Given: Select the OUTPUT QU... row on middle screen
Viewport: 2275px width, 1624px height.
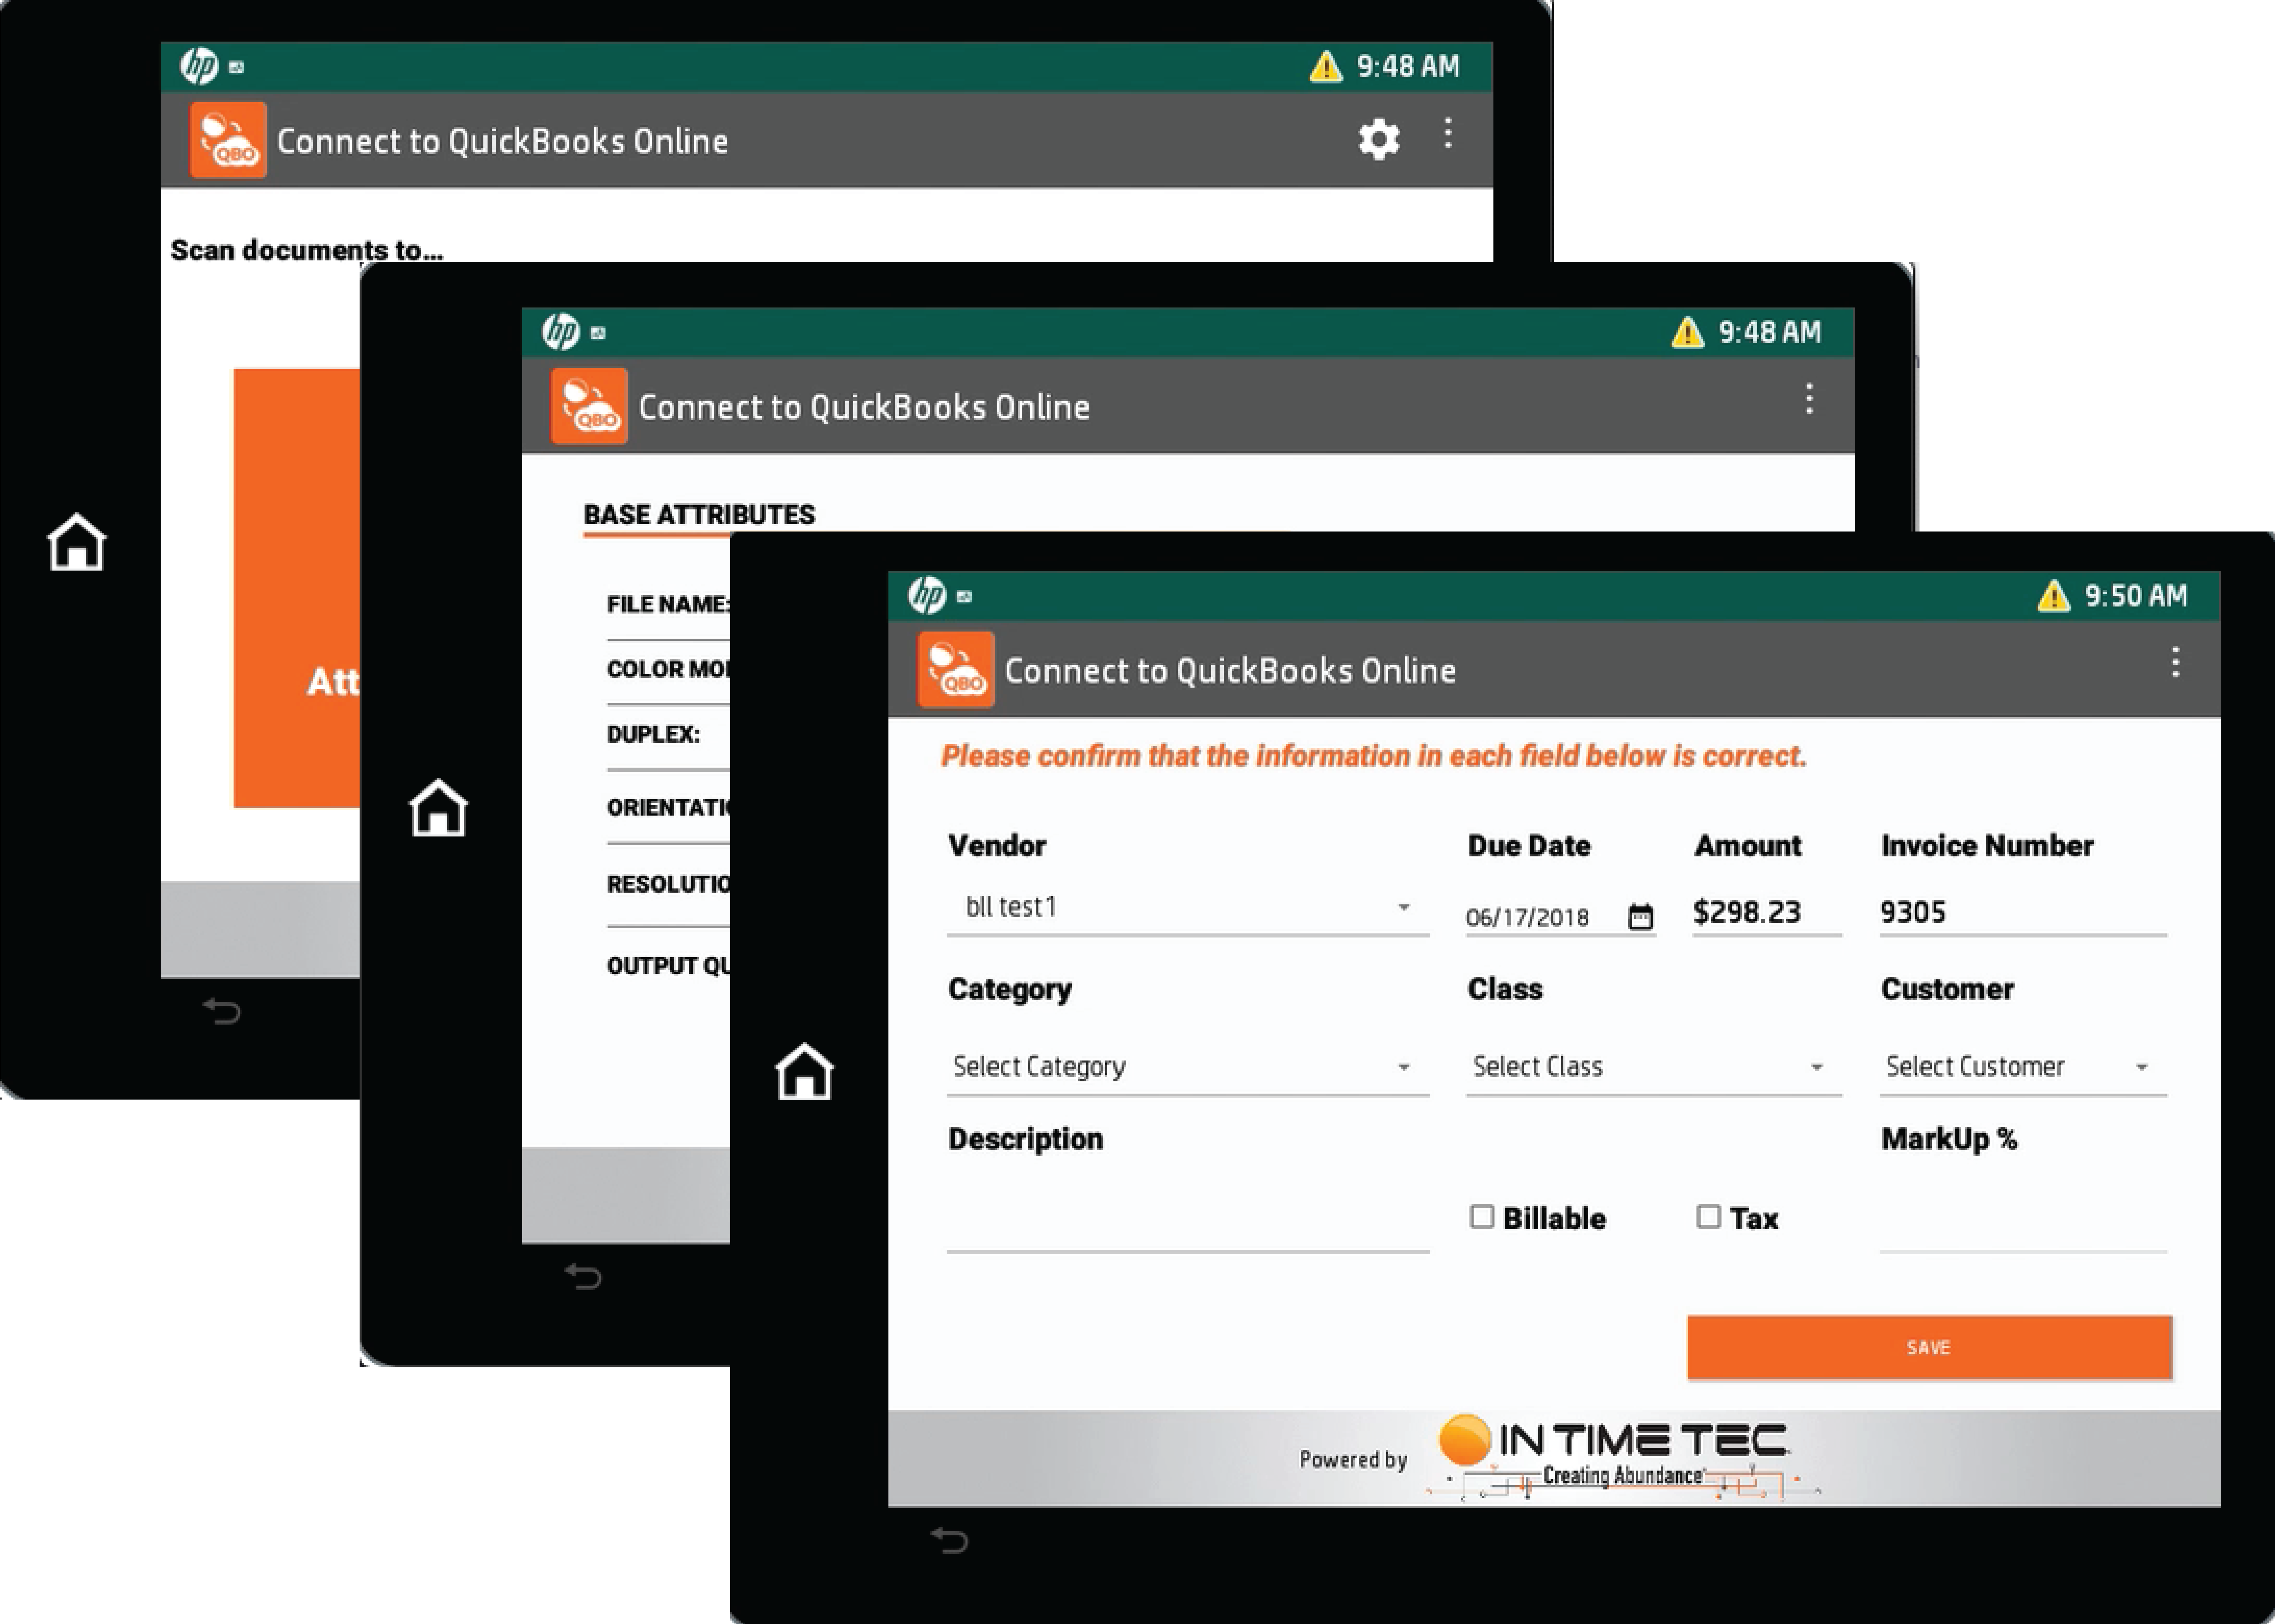Looking at the screenshot, I should [x=668, y=966].
